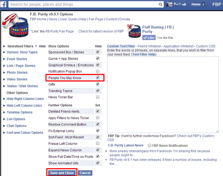This screenshot has height=176, width=223.
Task: Open Home in Facebook top bar
Action: (196, 4)
